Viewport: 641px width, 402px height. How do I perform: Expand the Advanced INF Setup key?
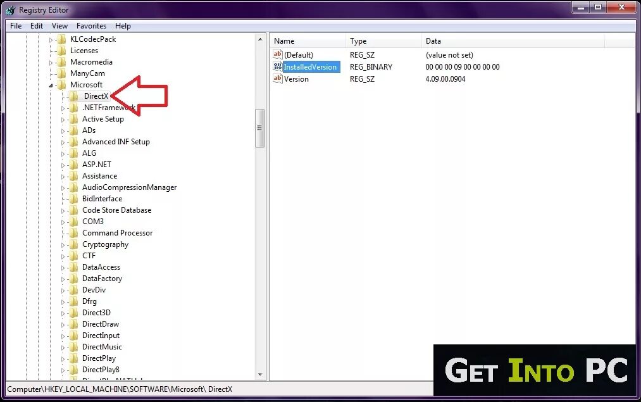coord(63,142)
